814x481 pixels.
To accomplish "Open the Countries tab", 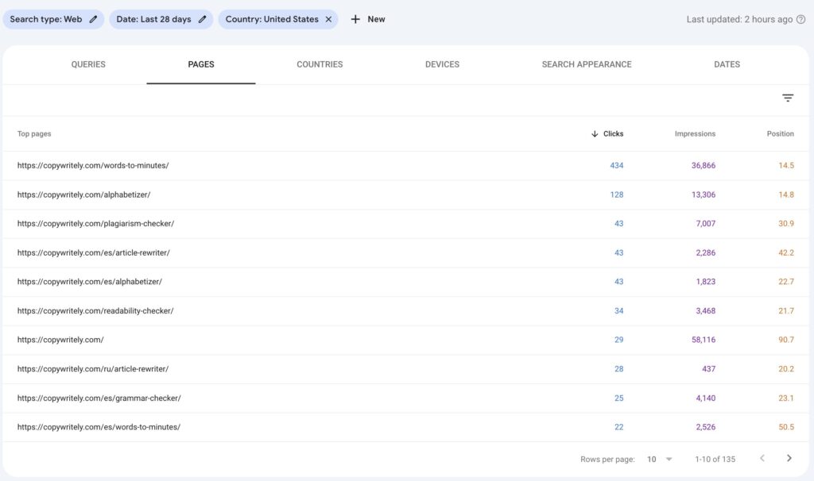I will [320, 64].
